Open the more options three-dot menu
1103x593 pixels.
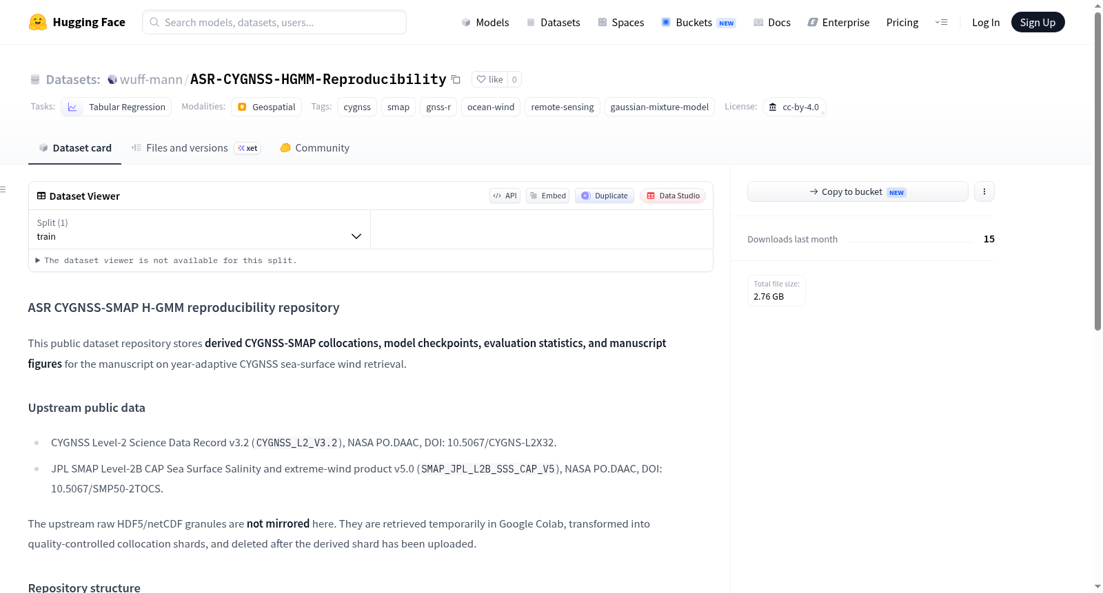[984, 191]
